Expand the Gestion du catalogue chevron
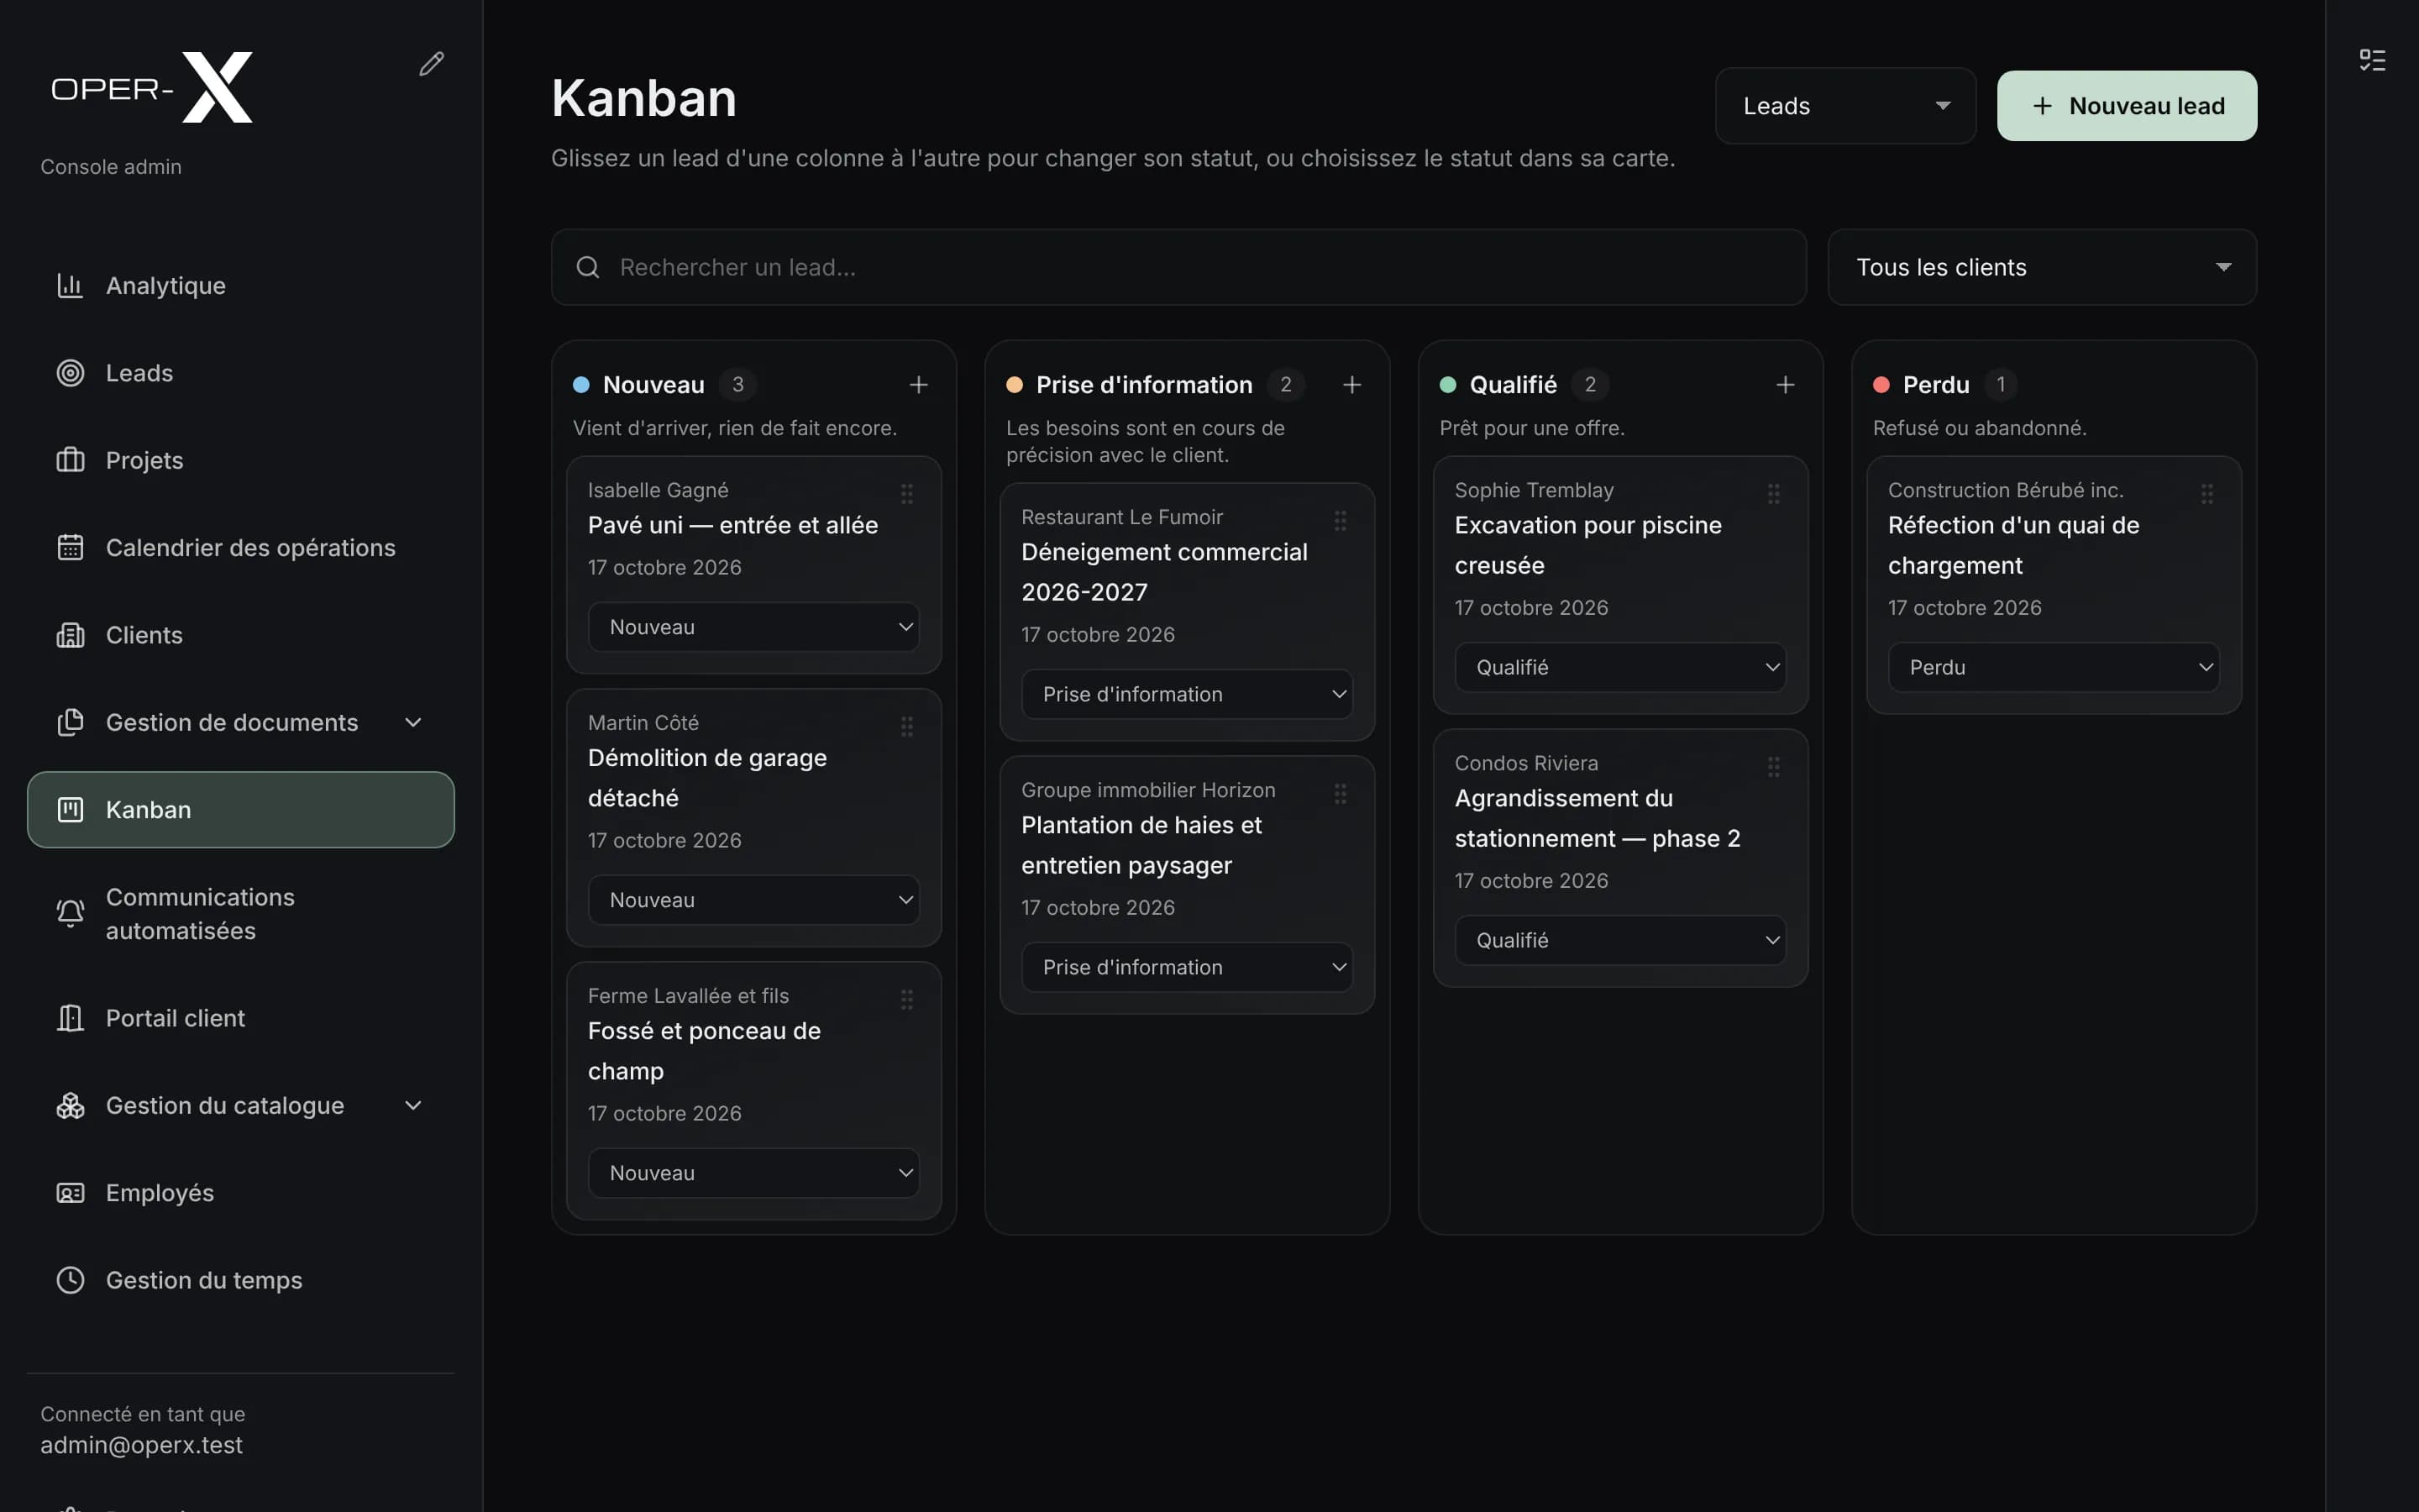The height and width of the screenshot is (1512, 2419). [x=413, y=1105]
